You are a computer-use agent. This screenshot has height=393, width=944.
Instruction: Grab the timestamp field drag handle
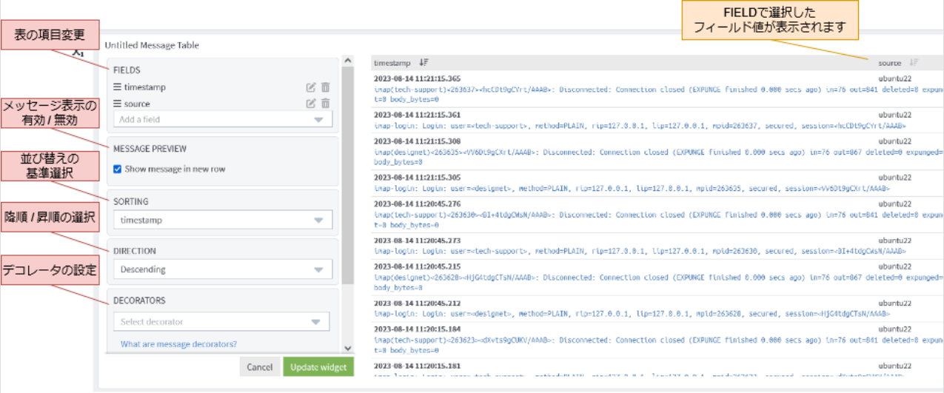coord(117,87)
